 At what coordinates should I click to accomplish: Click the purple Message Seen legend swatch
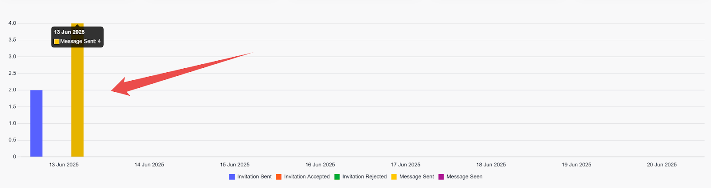coord(441,177)
